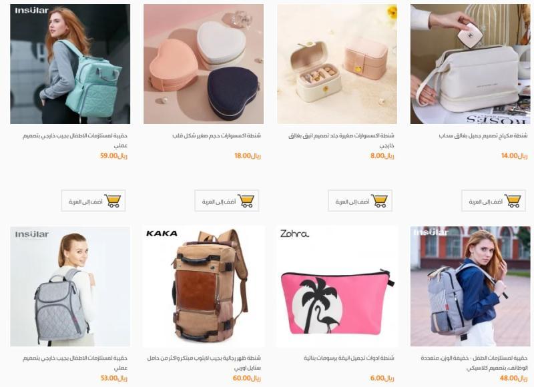Add mint diaper backpack to cart button
534x387 pixels.
(93, 201)
